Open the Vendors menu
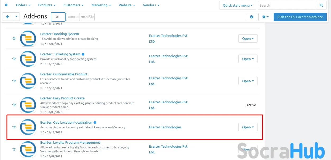 tap(151, 5)
